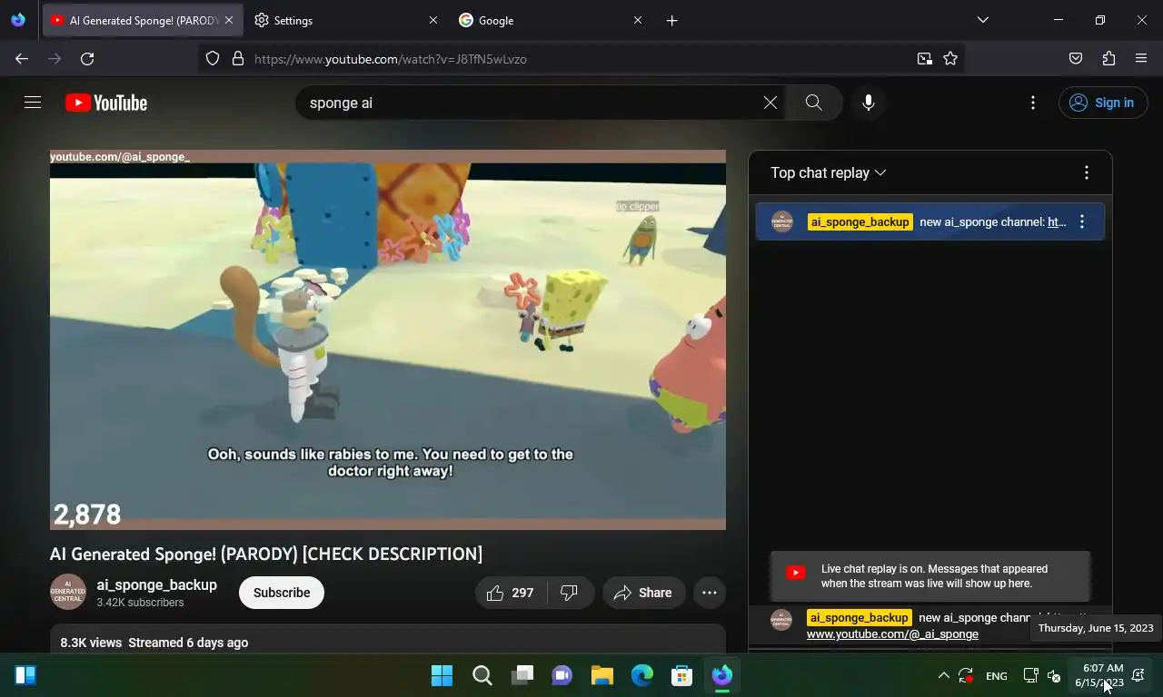Switch to the AI Generated Sponge tab

pos(143,20)
